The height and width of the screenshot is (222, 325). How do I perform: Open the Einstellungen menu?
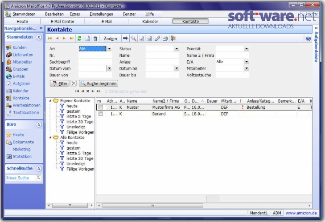(x=101, y=14)
